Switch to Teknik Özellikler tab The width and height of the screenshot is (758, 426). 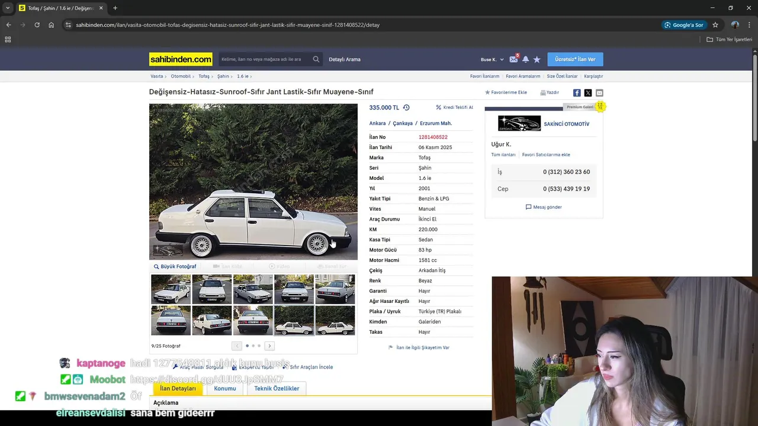pyautogui.click(x=277, y=389)
